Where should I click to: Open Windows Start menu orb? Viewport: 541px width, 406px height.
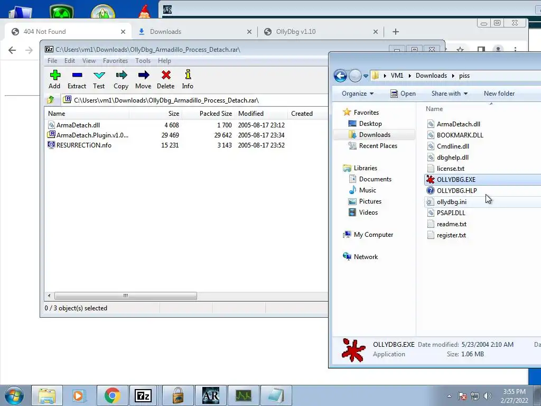tap(14, 395)
